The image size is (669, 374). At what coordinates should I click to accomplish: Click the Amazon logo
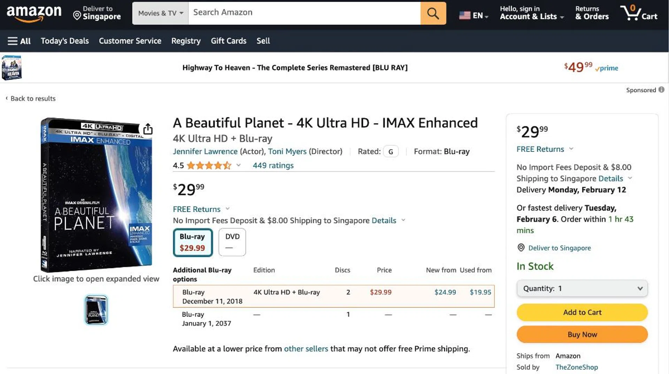point(34,13)
